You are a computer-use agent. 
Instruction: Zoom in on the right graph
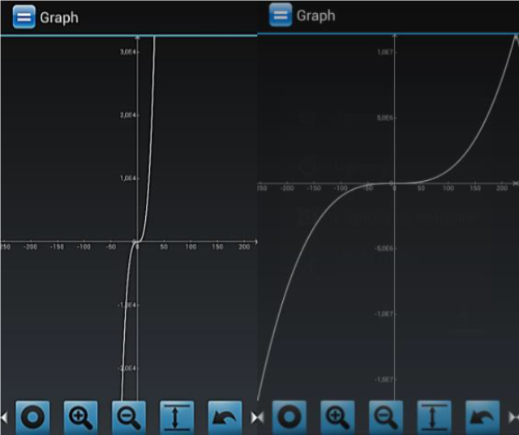click(x=337, y=417)
